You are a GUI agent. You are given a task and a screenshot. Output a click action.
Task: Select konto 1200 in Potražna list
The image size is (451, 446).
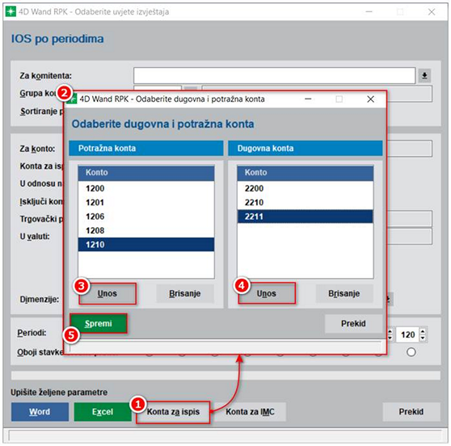pos(146,188)
